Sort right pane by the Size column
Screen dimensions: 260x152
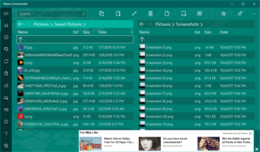[x=208, y=32]
